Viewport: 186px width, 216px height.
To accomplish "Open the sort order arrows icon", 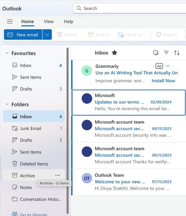I will pos(177,53).
